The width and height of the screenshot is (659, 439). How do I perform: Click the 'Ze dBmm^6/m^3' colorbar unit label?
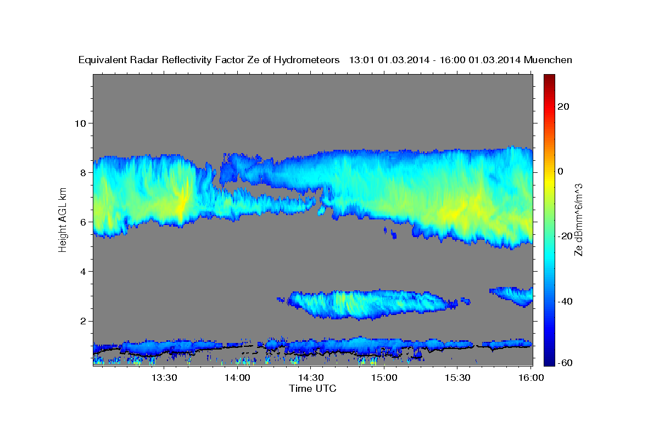[578, 219]
